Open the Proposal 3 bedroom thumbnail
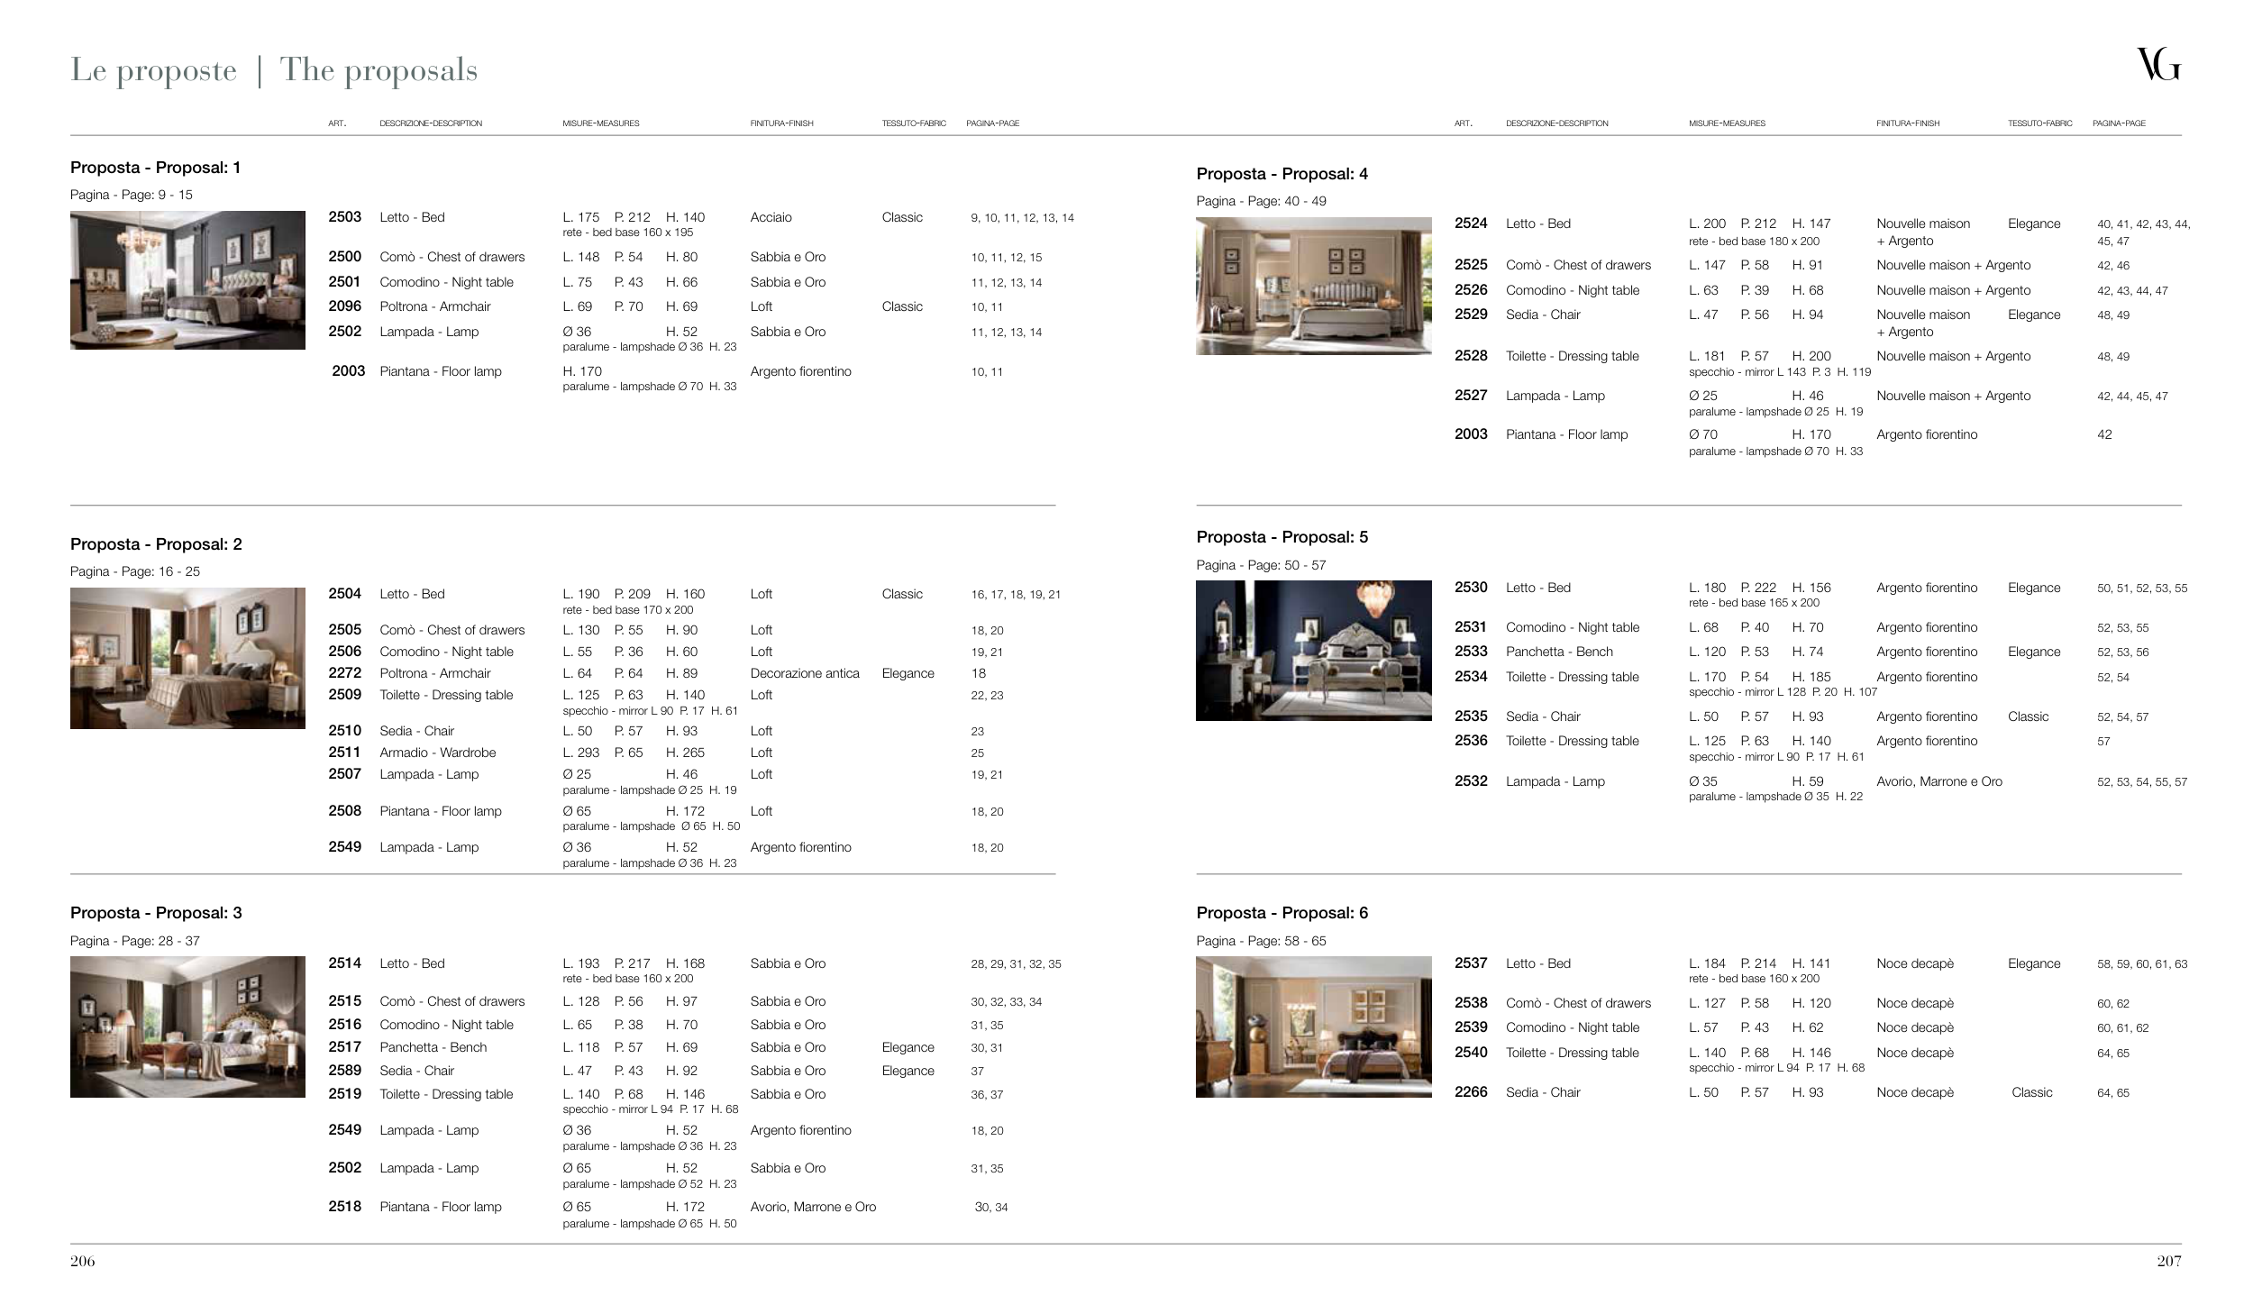This screenshot has height=1314, width=2253. point(187,1027)
